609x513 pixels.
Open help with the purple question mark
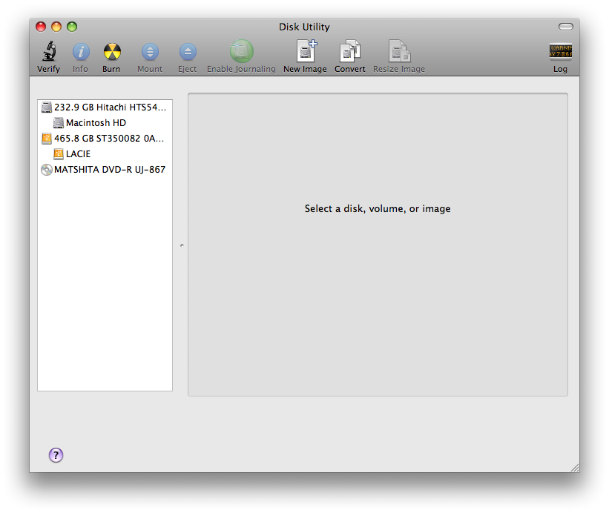point(56,455)
